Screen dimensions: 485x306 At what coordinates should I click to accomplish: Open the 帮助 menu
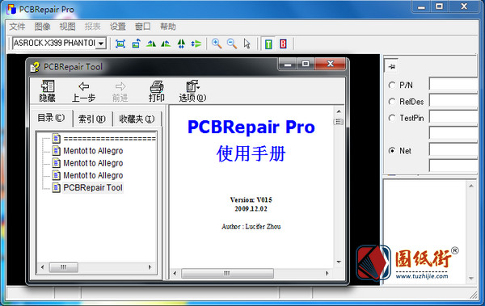[168, 27]
